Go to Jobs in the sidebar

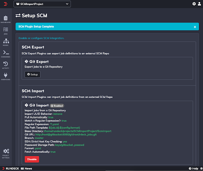[6, 31]
